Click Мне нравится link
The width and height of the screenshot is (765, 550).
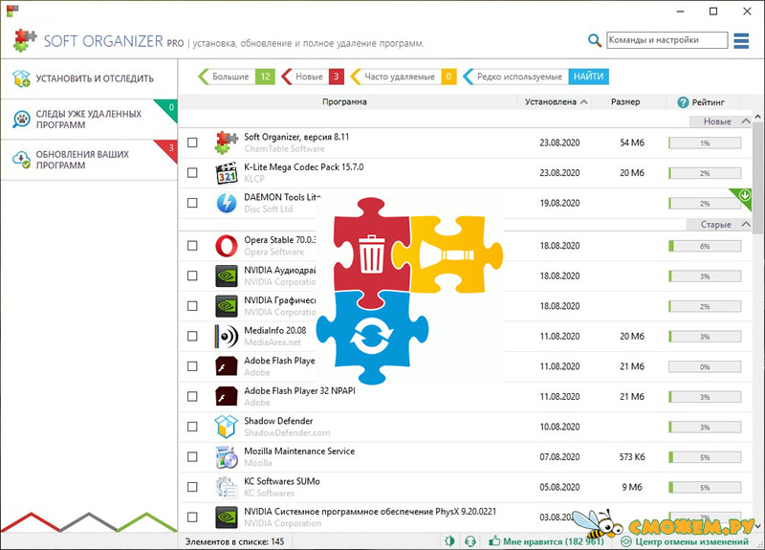click(x=554, y=541)
